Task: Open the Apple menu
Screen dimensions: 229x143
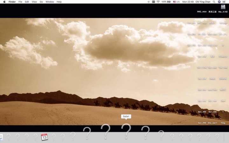Action: point(4,2)
